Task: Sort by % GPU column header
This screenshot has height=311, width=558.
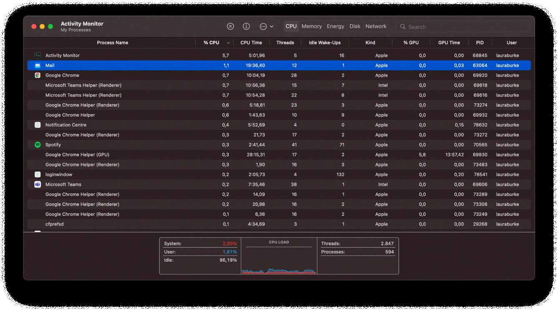Action: [411, 42]
